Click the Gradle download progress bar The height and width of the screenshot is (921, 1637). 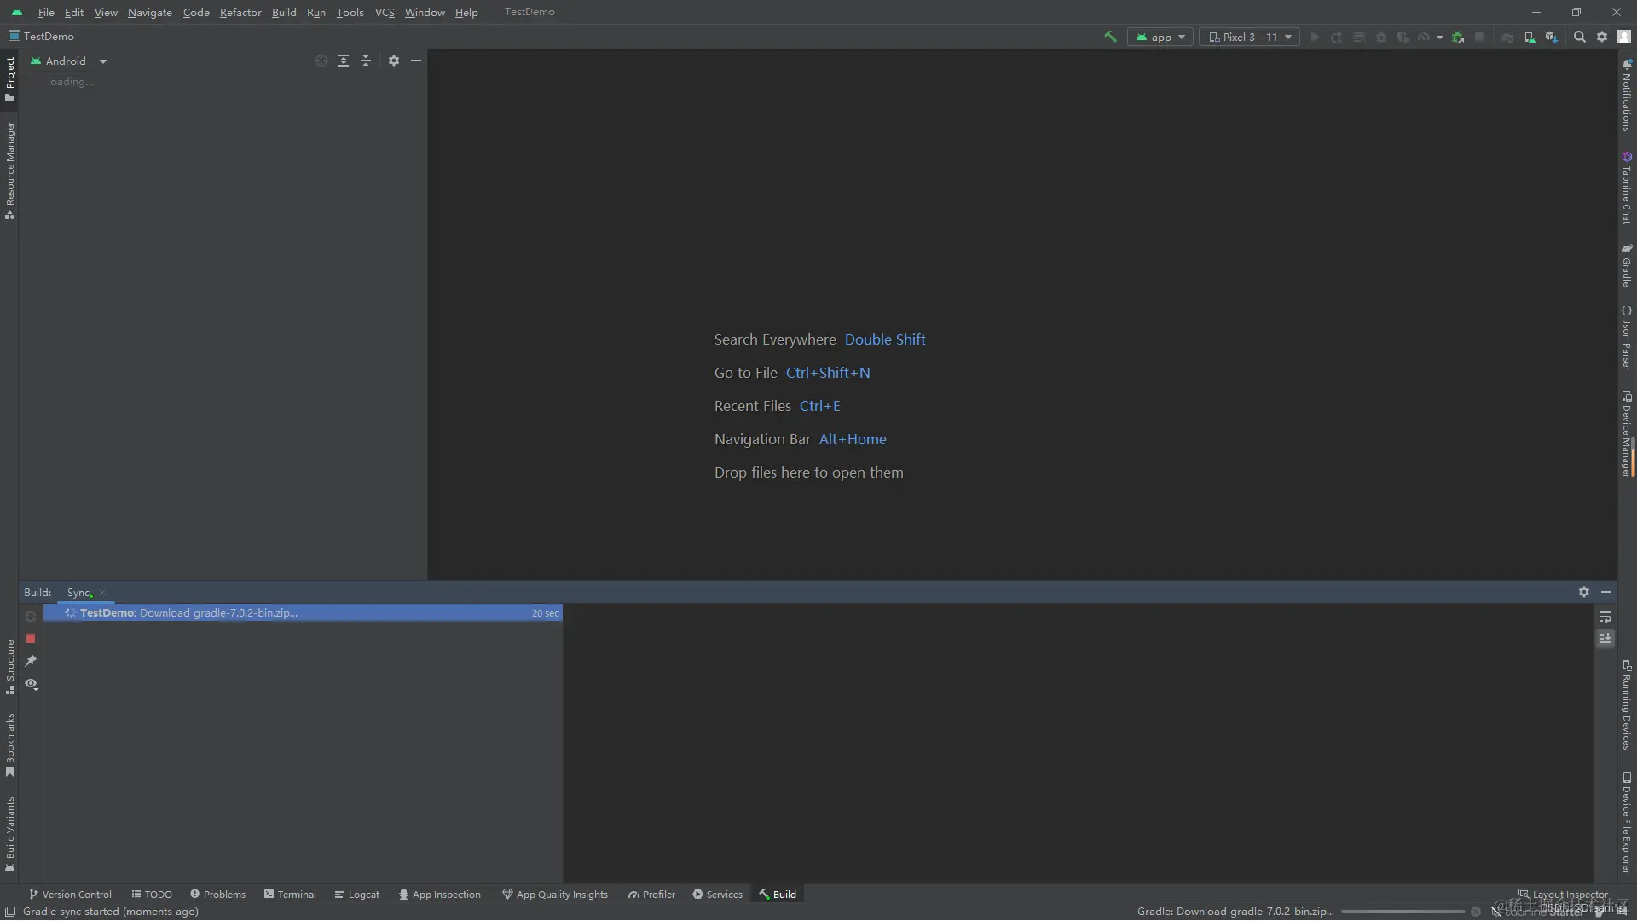click(x=1403, y=912)
